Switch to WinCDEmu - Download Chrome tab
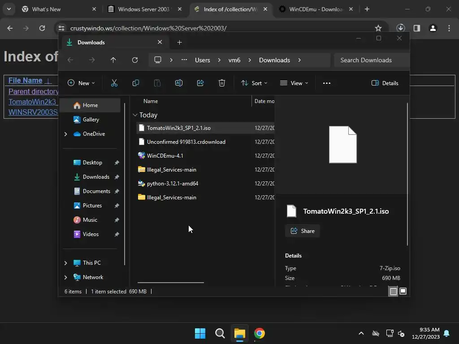 (316, 9)
